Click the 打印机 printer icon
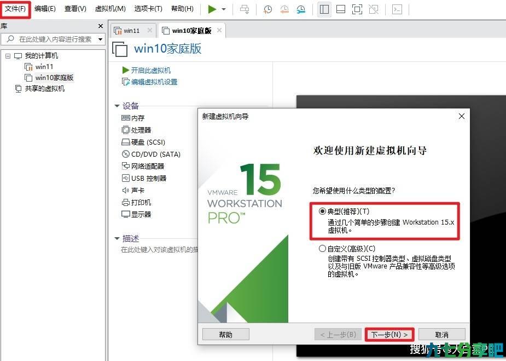506x361 pixels. (x=125, y=202)
